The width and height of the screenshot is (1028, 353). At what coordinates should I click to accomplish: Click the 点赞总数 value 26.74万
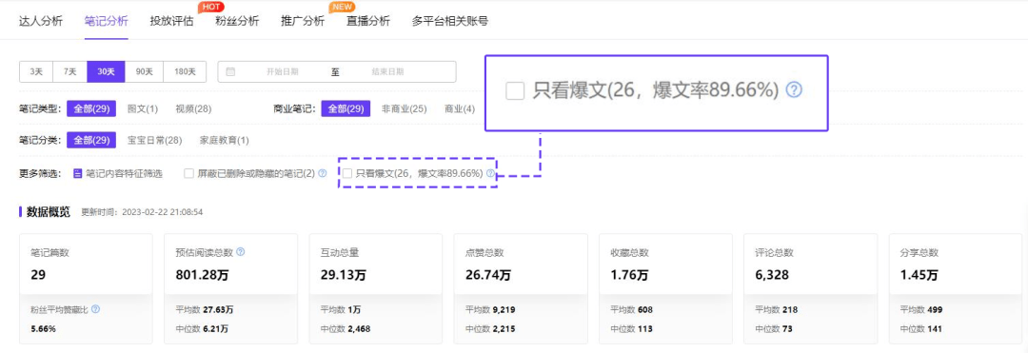point(488,275)
